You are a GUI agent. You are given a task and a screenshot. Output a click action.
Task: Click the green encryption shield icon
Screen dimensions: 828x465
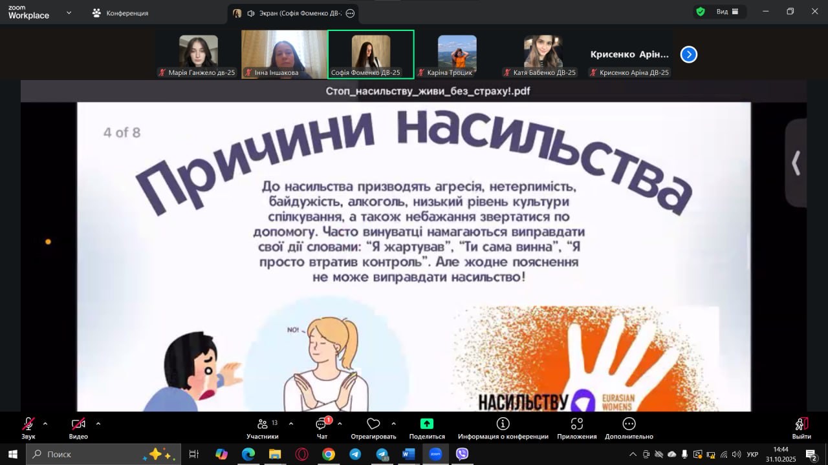coord(700,12)
